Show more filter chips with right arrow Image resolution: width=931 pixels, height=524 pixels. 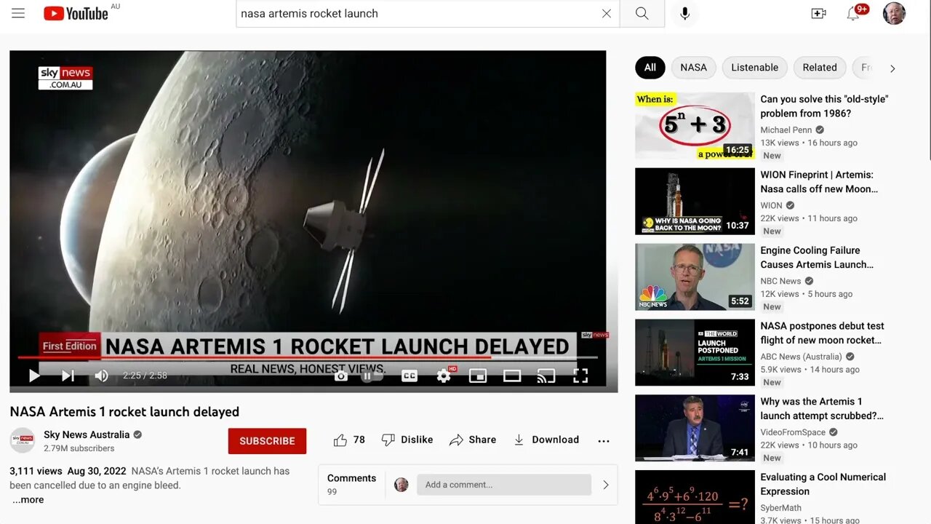892,68
